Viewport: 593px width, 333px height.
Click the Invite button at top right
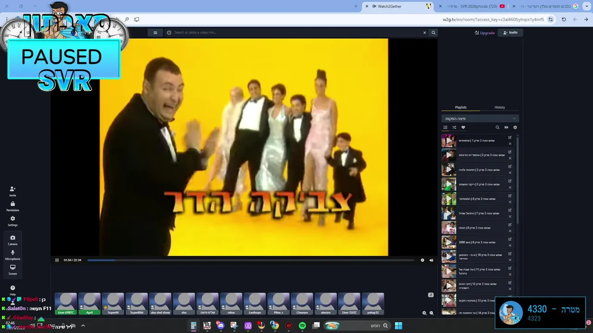point(510,32)
